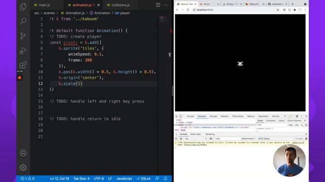Activate the DevTools inspect element picker
325x182 pixels.
(177, 116)
